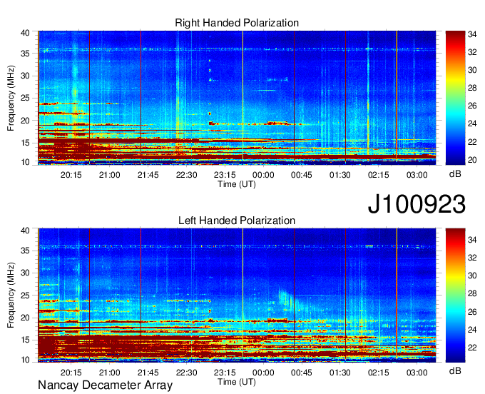Screen dimensions: 485x394
Task: Click the 21:00 tick on top plot
Action: pos(110,175)
